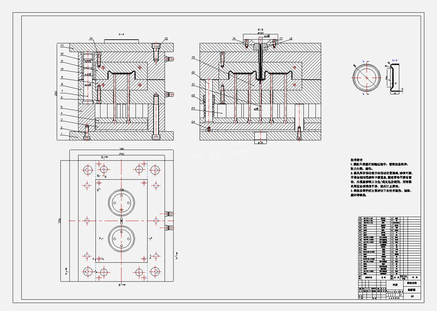Select part callout number "15" above section A-A

coord(166,39)
